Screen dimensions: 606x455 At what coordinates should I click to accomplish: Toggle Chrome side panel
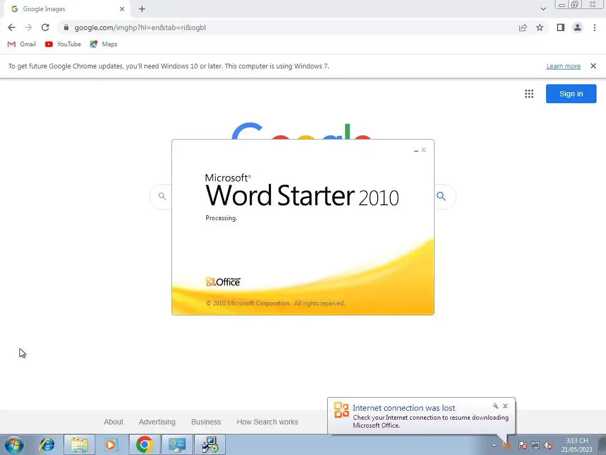[560, 27]
